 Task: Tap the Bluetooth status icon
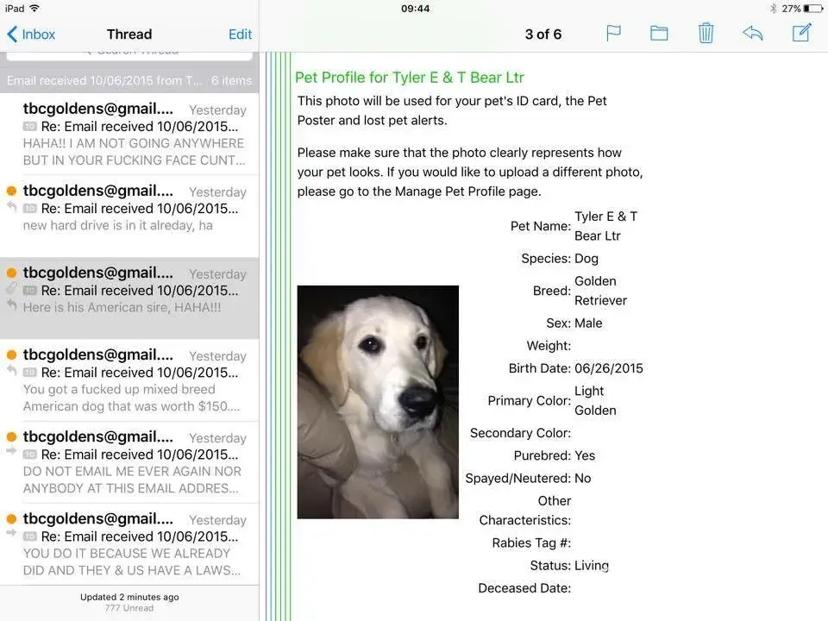(773, 9)
